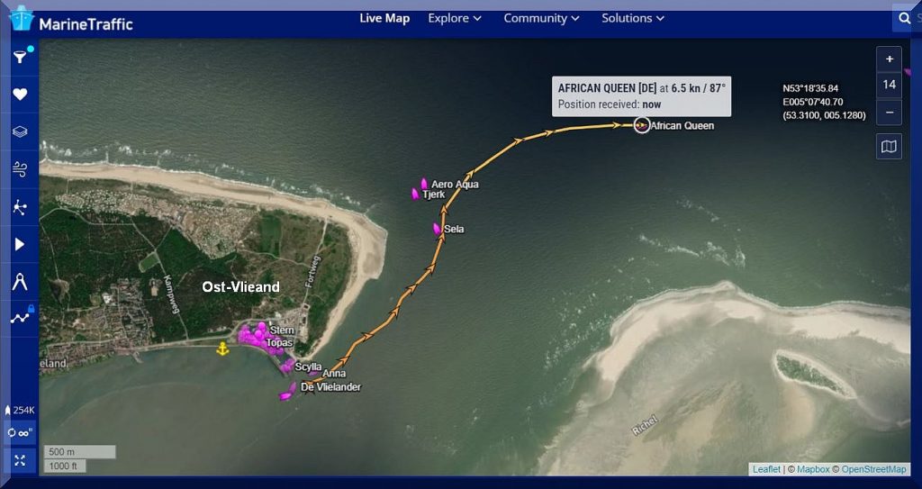Screen dimensions: 922x489
Task: Open My Fleets heart icon
Action: [20, 95]
